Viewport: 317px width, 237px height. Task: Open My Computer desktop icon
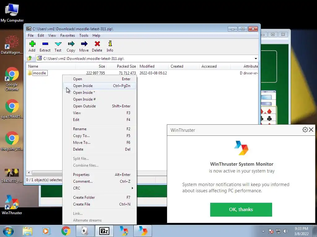click(12, 13)
